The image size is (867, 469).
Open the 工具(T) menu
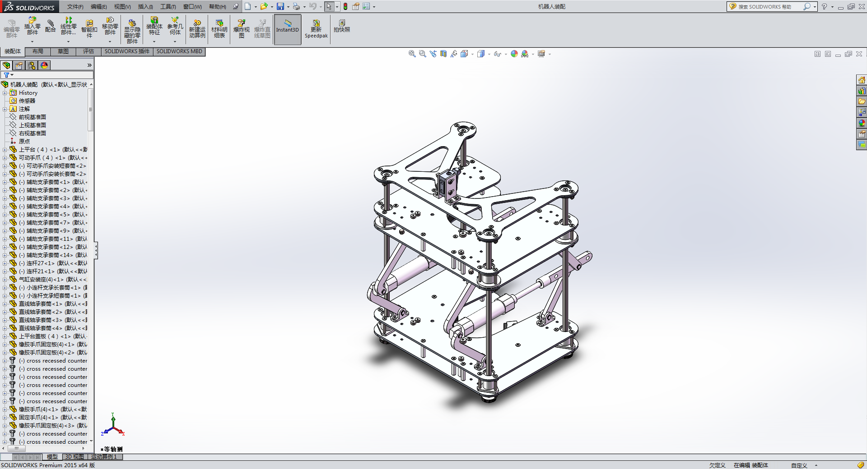coord(168,7)
